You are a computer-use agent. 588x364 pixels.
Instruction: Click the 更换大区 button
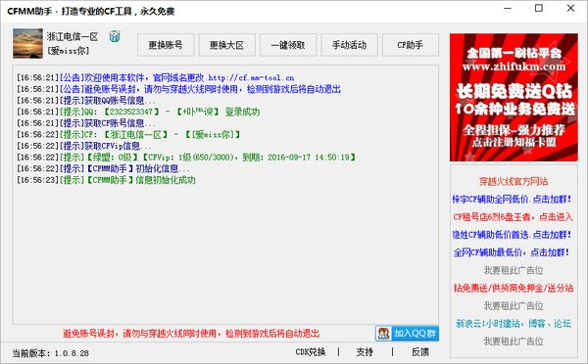pos(227,45)
